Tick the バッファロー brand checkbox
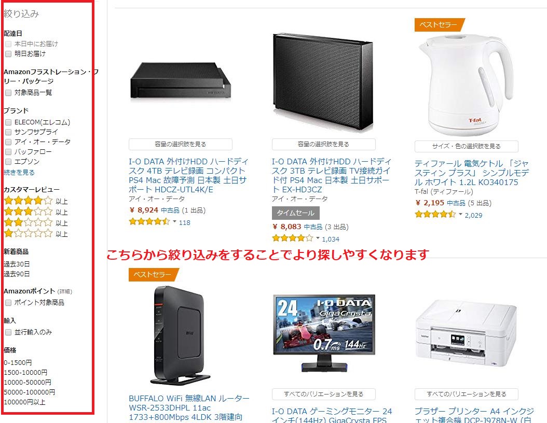Viewport: 547px width, 423px height. tap(8, 152)
